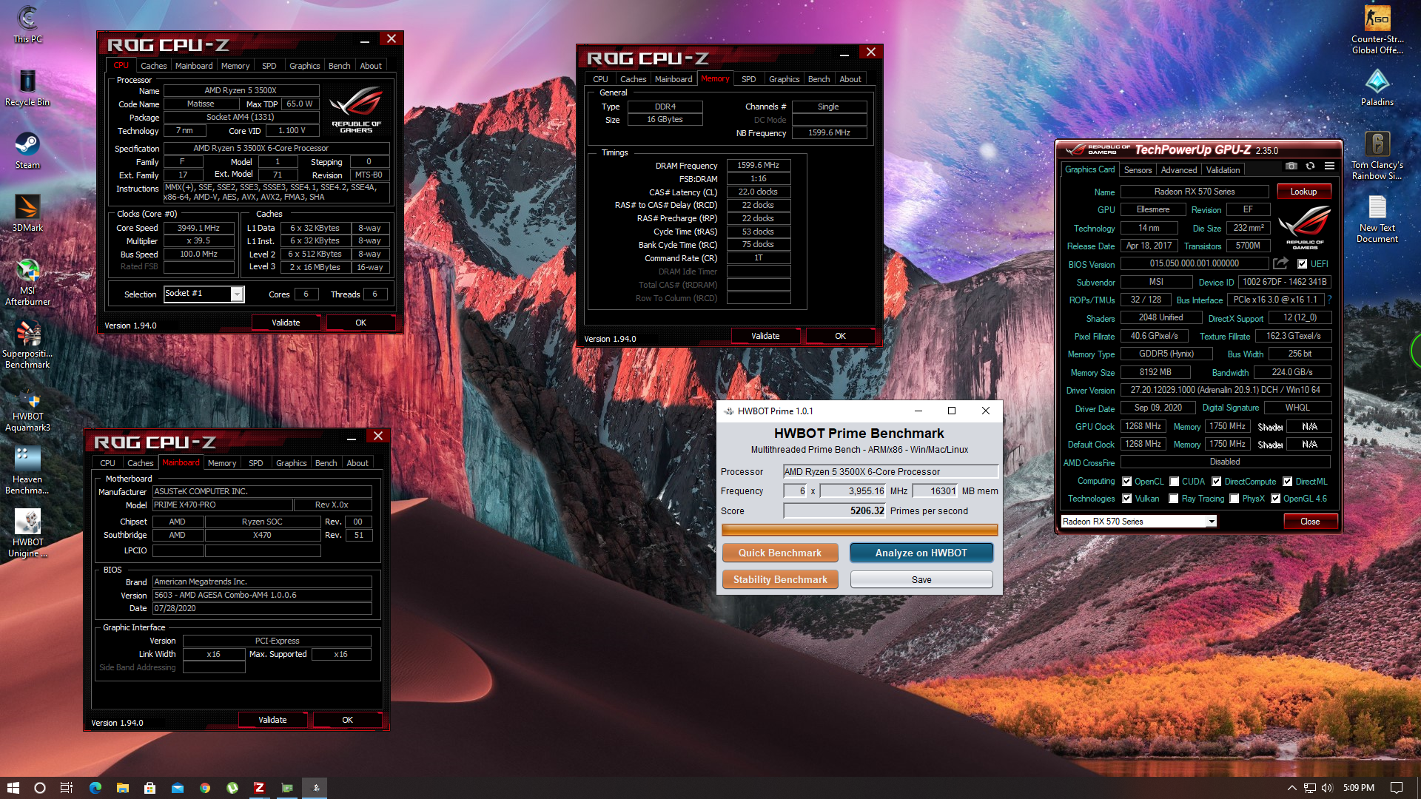Launch Heaven Benchmark desktop shortcut
The height and width of the screenshot is (799, 1421).
point(27,471)
